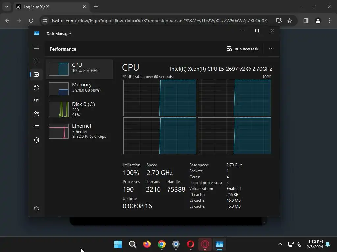Open App history icon in sidebar
337x252 pixels.
coord(36,87)
